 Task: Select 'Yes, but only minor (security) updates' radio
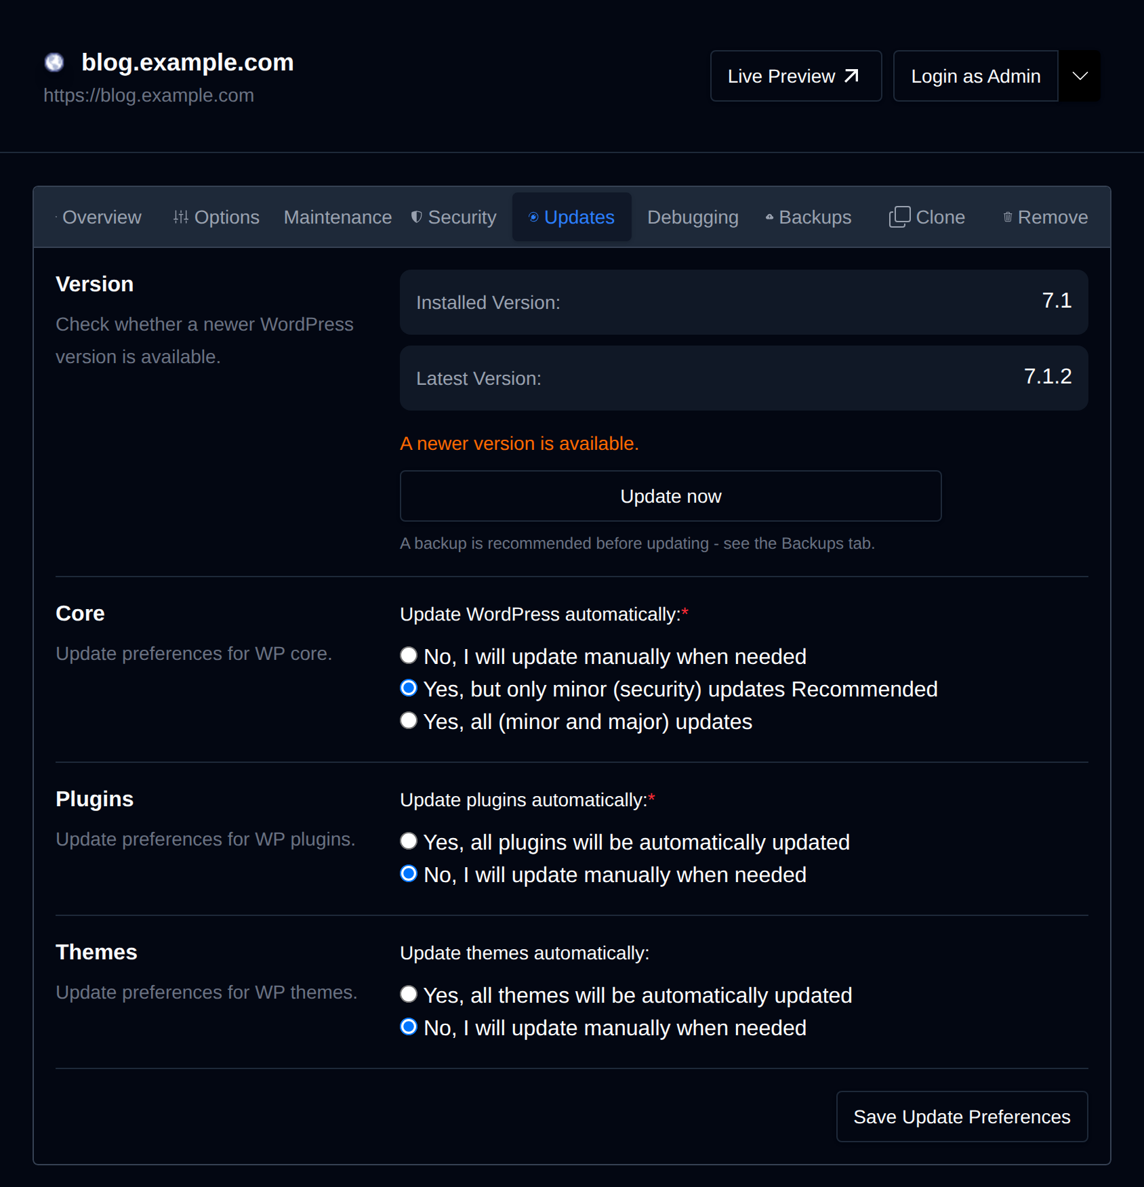(408, 688)
